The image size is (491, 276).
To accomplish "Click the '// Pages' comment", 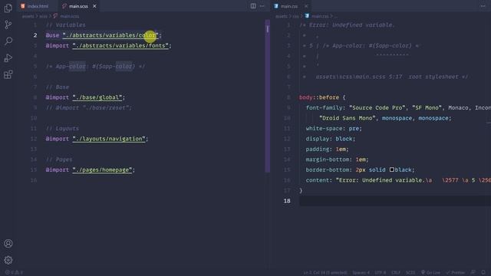I will [x=59, y=159].
